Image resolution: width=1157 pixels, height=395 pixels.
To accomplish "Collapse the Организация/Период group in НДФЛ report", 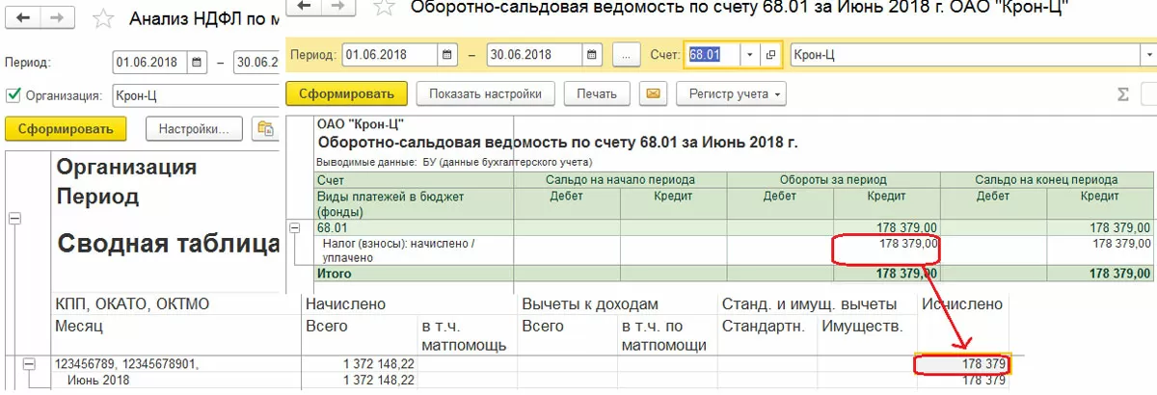I will click(14, 219).
